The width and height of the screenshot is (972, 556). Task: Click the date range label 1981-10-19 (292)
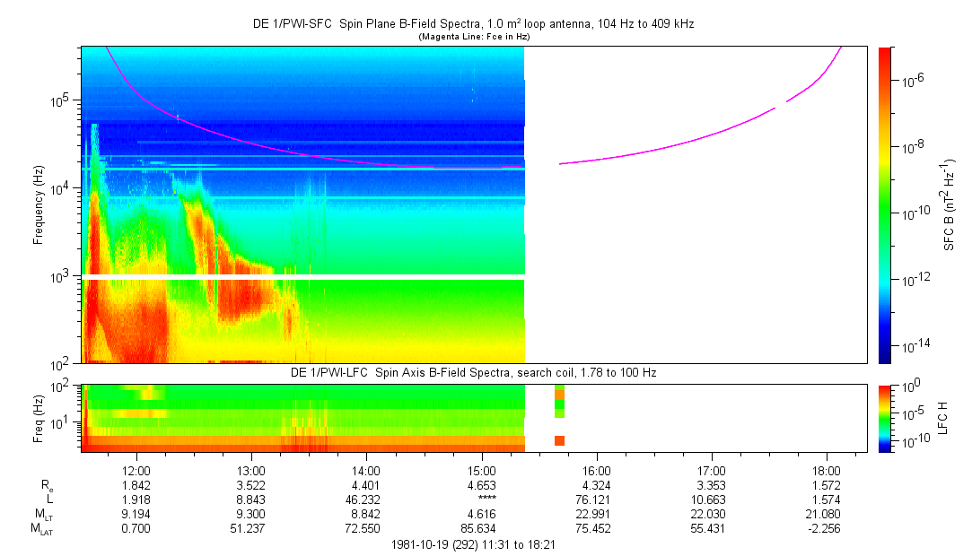point(474,544)
